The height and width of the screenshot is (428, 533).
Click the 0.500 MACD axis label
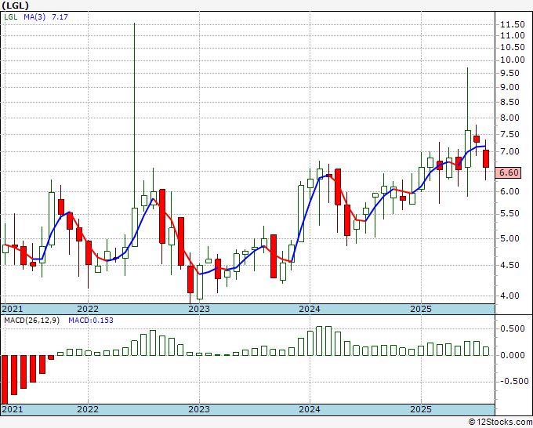point(513,328)
